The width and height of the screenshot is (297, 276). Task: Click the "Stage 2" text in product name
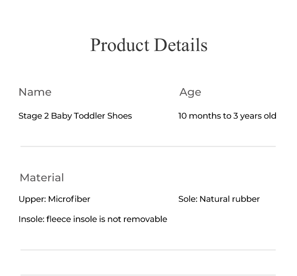tap(33, 116)
